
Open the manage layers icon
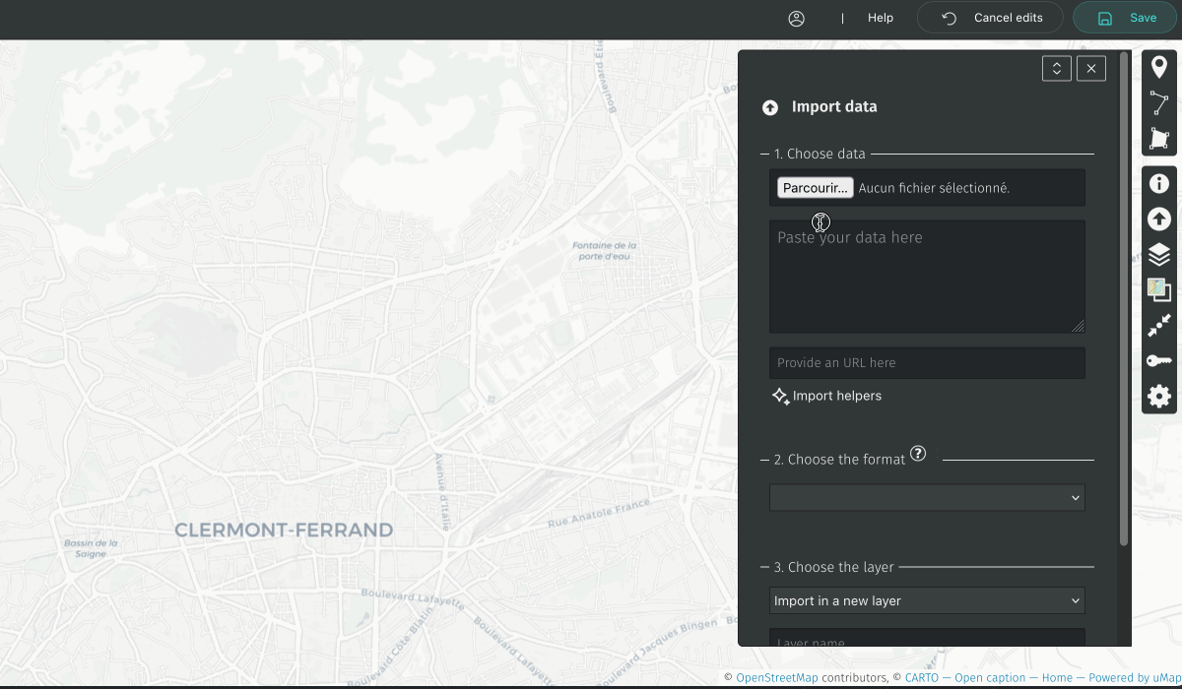click(x=1159, y=255)
